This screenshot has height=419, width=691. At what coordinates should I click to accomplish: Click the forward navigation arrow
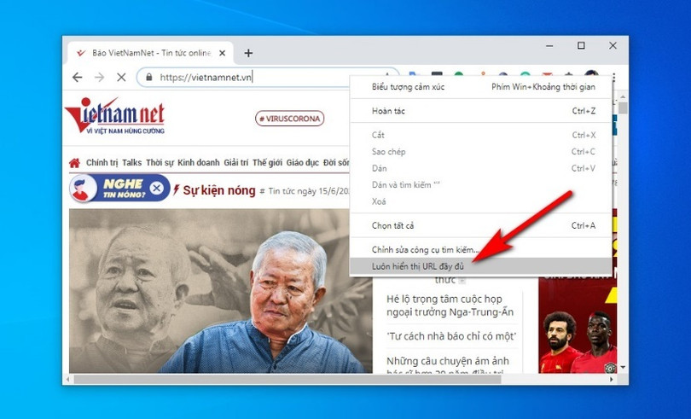(x=99, y=77)
